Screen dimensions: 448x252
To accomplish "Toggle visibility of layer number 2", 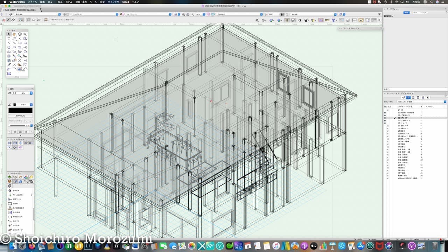I will (385, 113).
